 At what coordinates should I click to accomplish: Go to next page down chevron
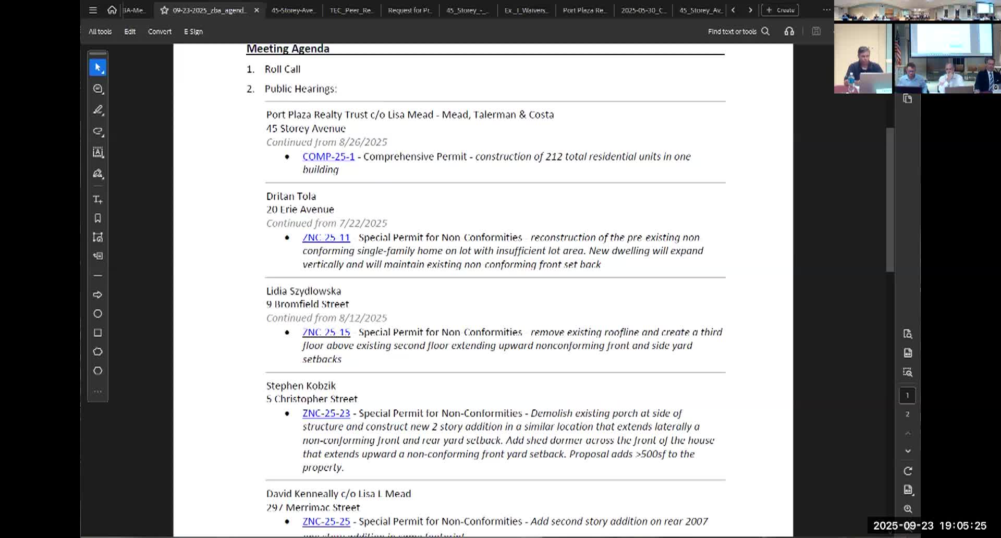(908, 451)
